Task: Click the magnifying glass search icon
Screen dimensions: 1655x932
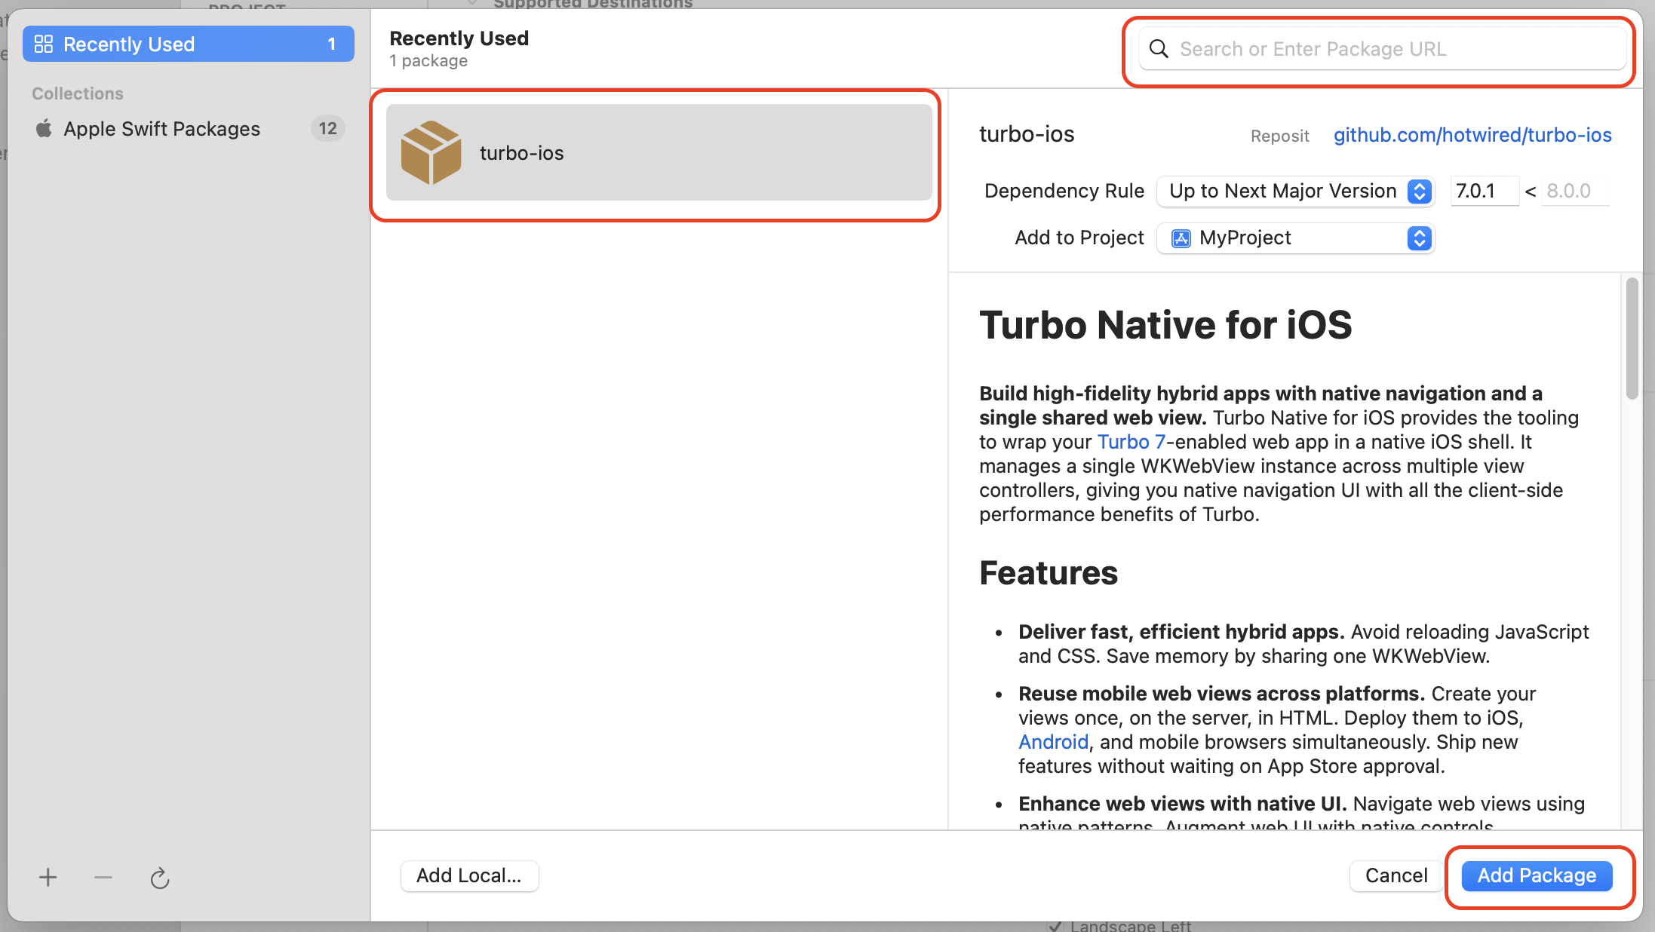Action: click(x=1159, y=49)
